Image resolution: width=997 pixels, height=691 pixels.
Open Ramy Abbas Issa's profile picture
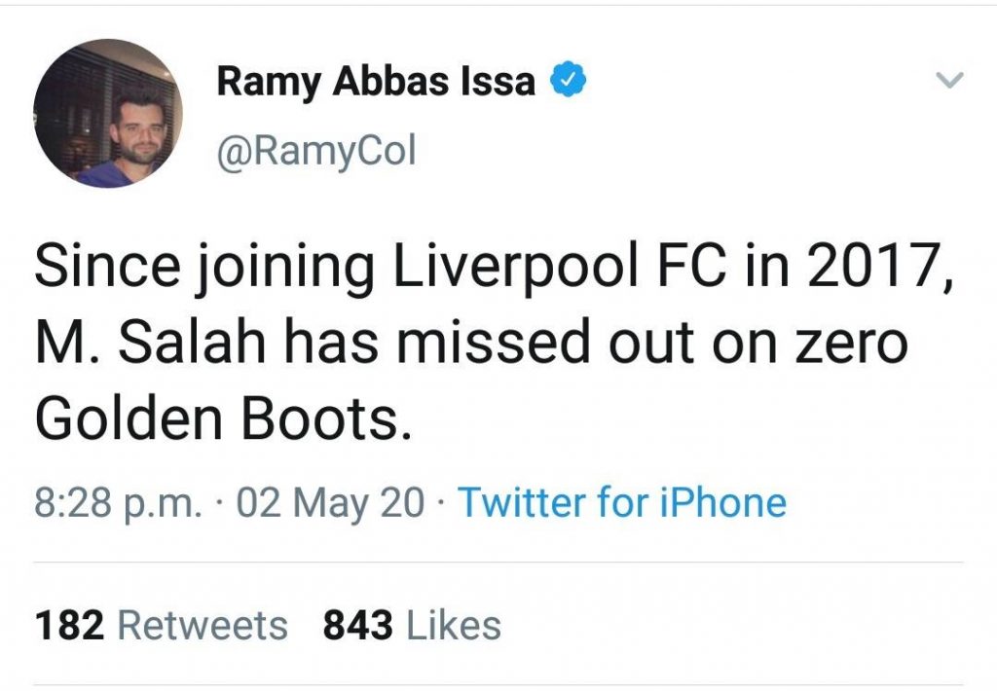(108, 113)
